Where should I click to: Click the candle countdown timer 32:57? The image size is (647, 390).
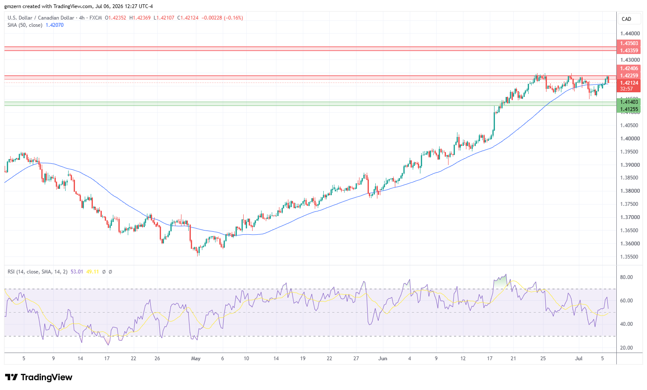pos(626,89)
